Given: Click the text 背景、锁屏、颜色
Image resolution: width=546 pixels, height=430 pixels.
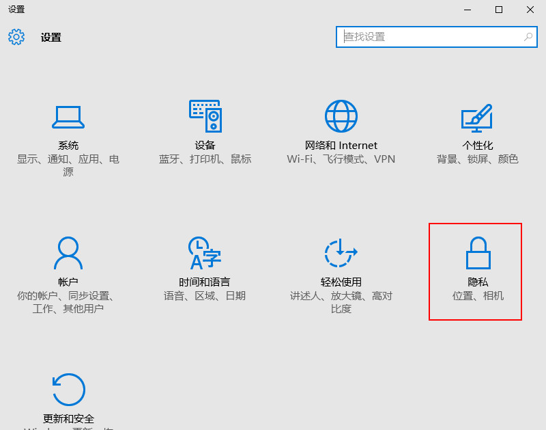Looking at the screenshot, I should tap(477, 159).
